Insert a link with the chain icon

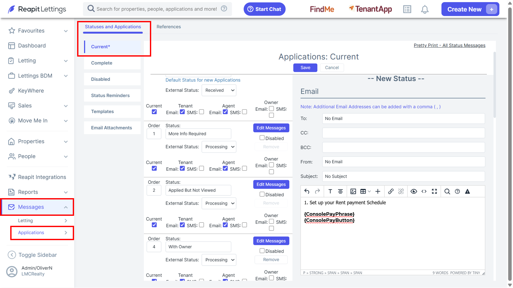pos(391,191)
